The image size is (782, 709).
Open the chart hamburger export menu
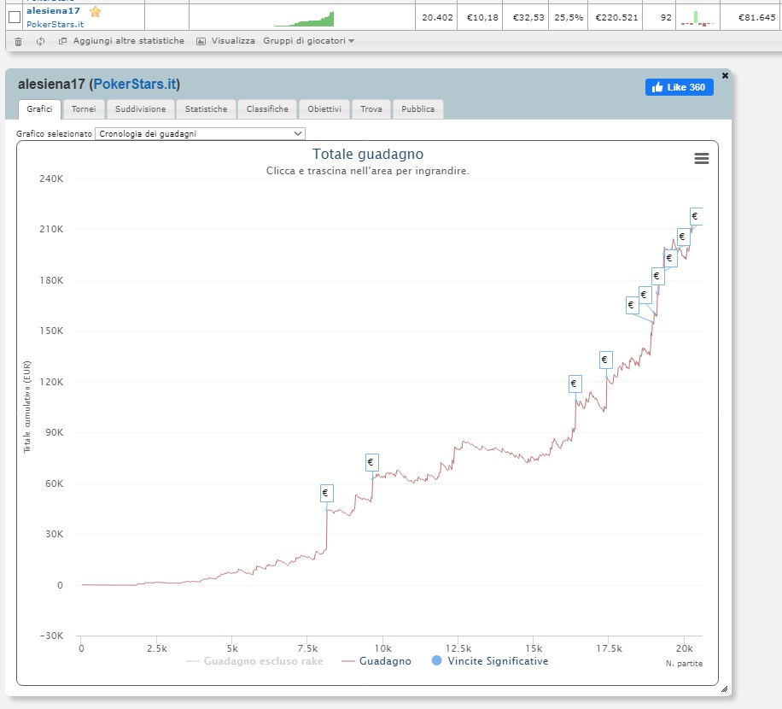701,159
